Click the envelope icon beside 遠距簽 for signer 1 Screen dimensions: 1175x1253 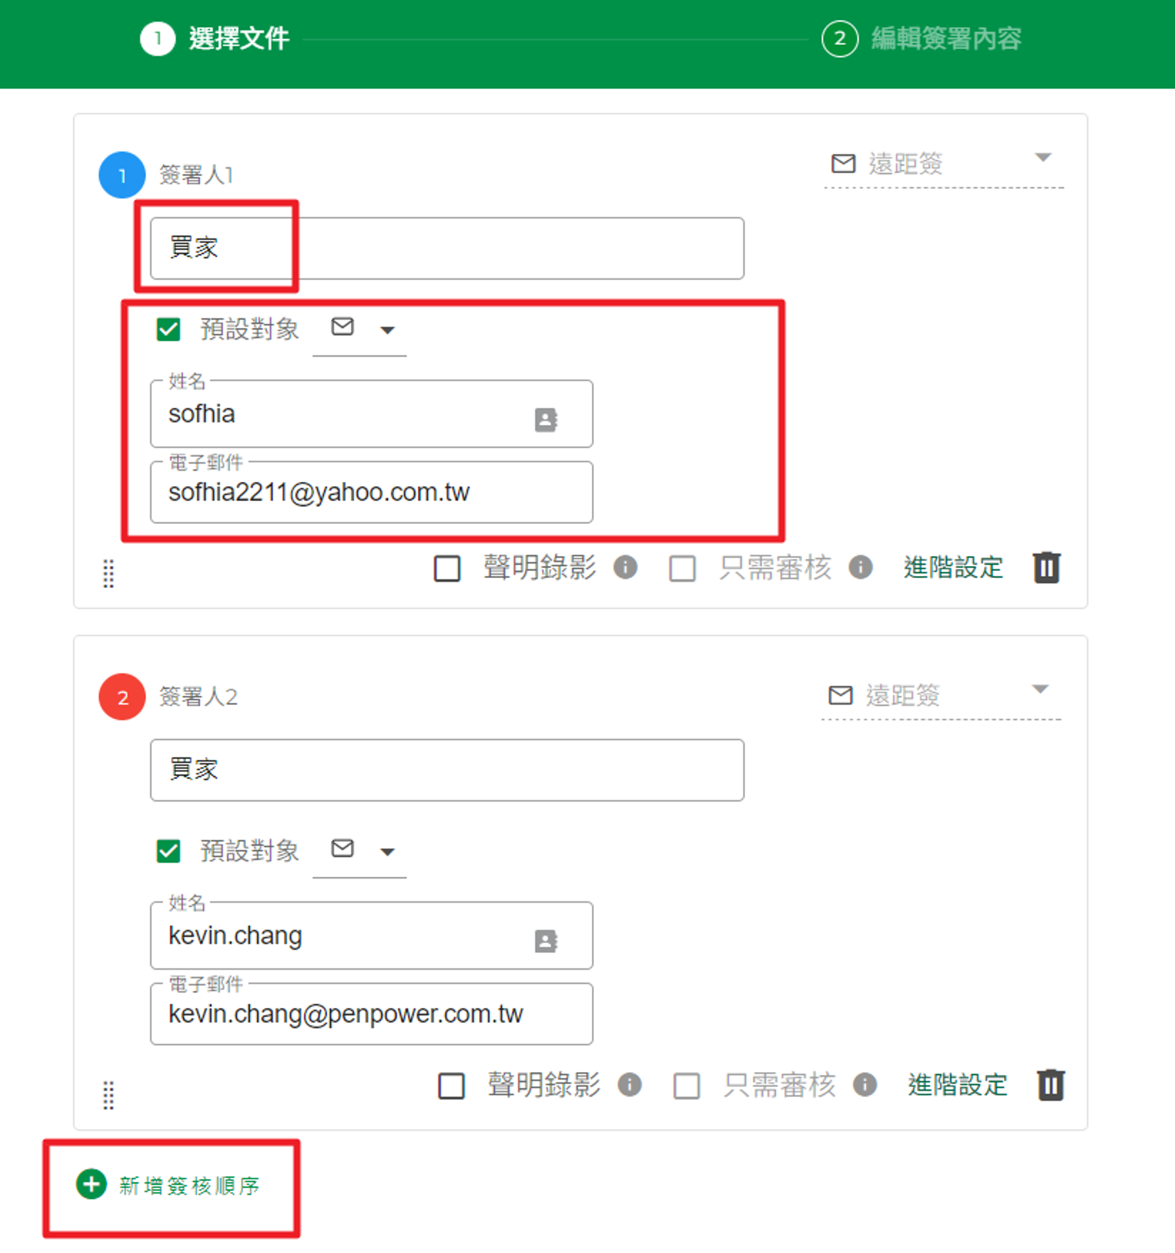(x=843, y=164)
